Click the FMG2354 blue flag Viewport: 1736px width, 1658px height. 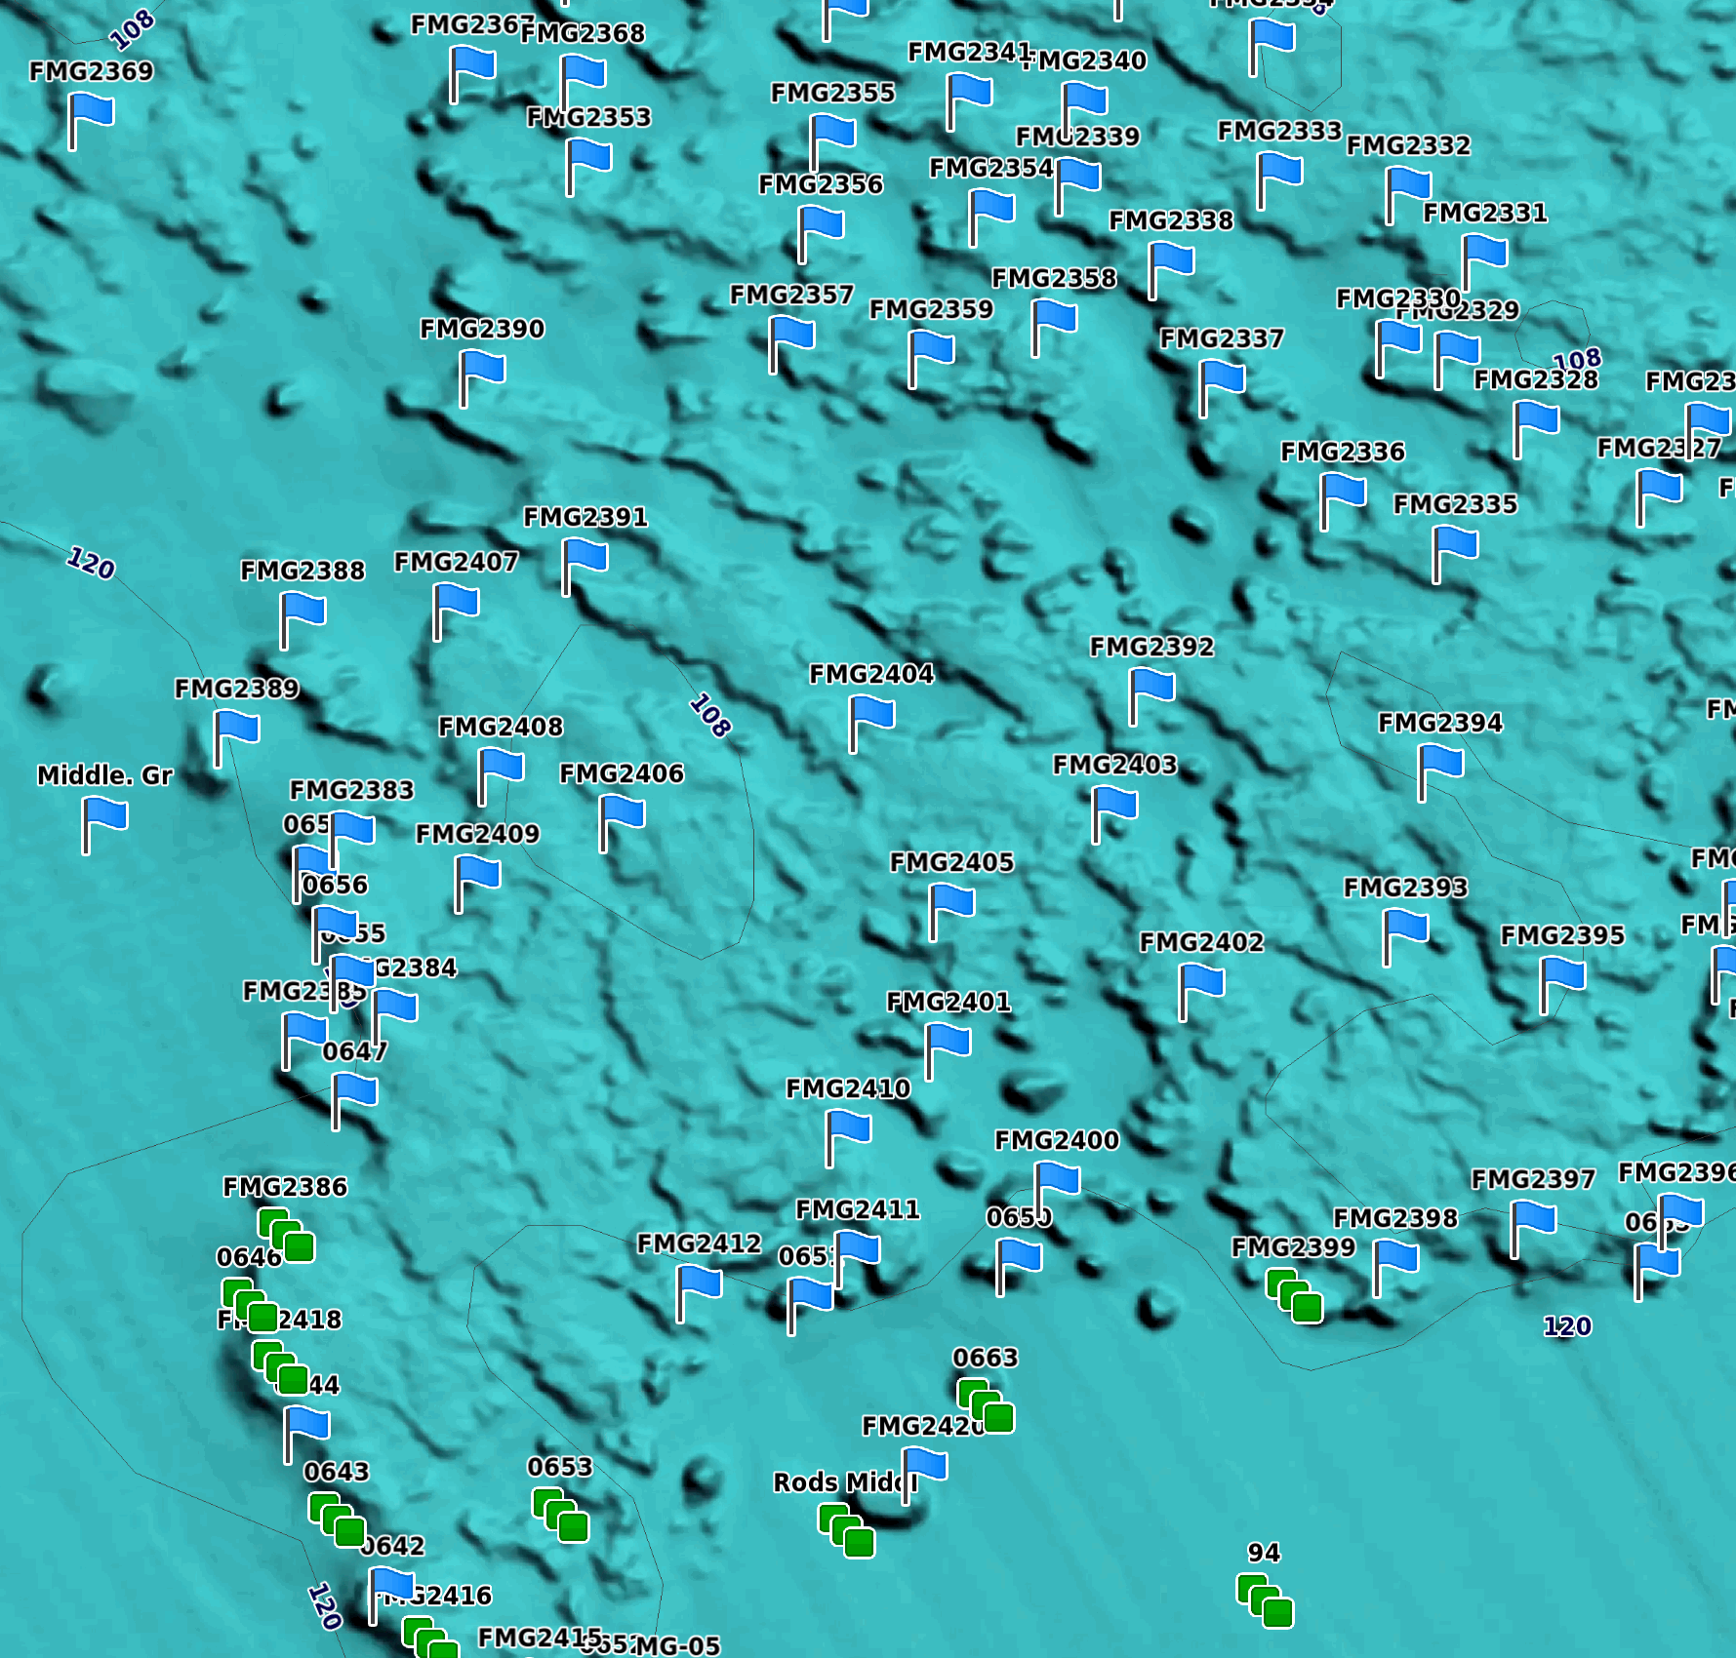coord(991,217)
